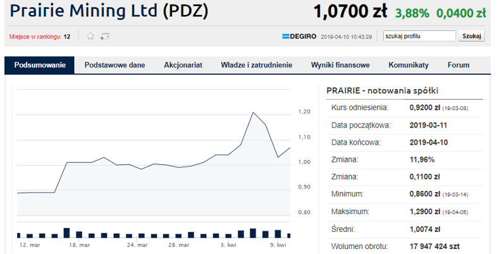Click the last volume bar at chart end

pyautogui.click(x=289, y=236)
